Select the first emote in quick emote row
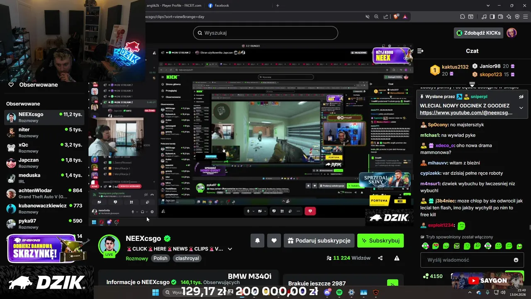Image resolution: width=531 pixels, height=299 pixels. tap(425, 246)
